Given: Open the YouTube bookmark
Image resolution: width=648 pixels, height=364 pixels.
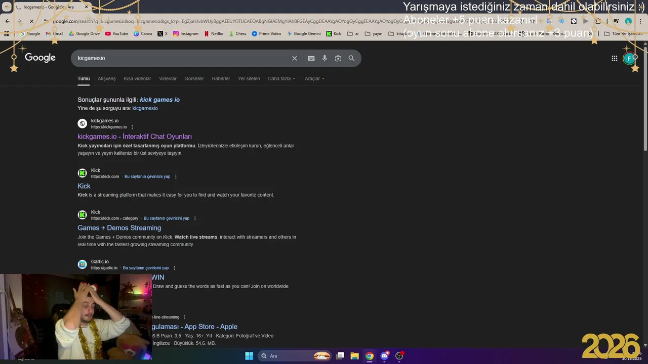Looking at the screenshot, I should click(x=116, y=34).
